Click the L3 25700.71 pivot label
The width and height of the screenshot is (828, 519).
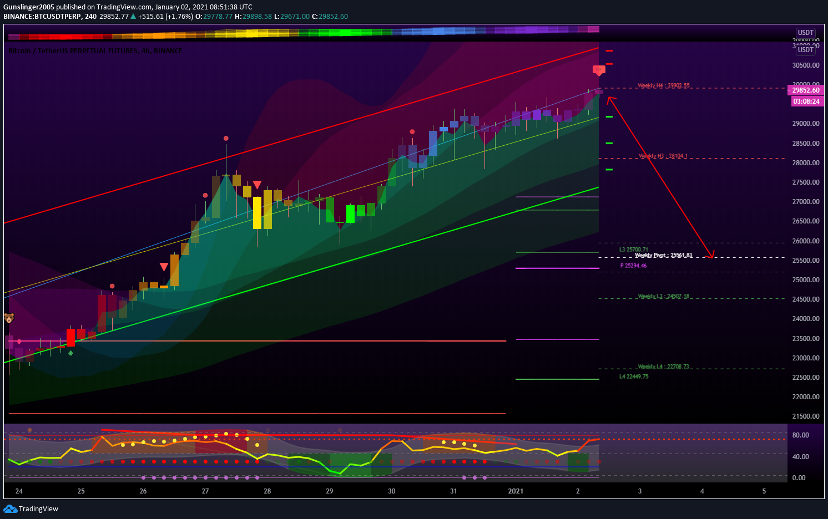pos(634,250)
